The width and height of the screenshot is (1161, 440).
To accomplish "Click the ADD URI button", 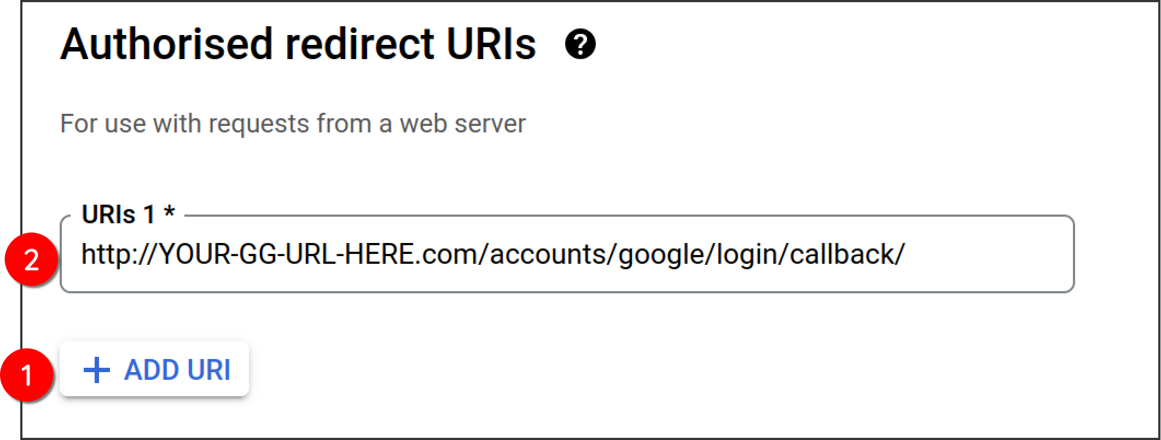I will click(x=155, y=369).
